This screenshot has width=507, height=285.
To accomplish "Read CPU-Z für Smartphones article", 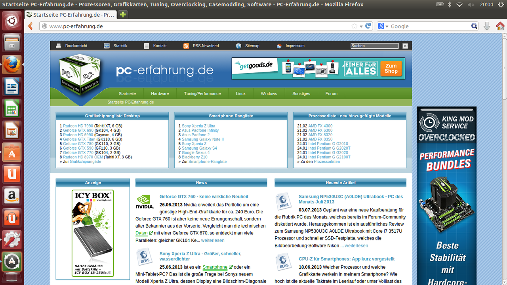I will (x=347, y=259).
